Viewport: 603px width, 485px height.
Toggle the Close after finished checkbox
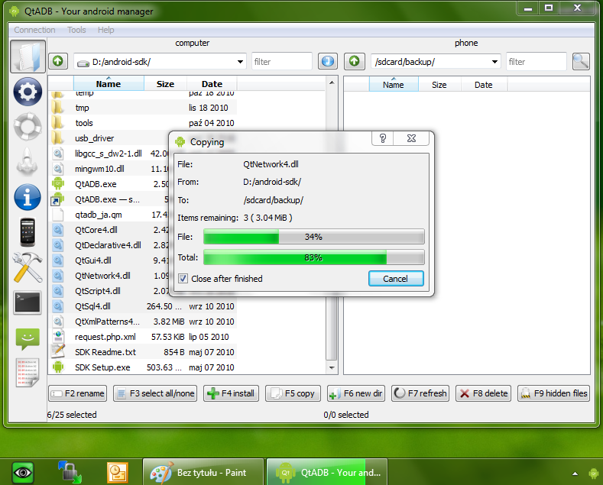point(183,279)
